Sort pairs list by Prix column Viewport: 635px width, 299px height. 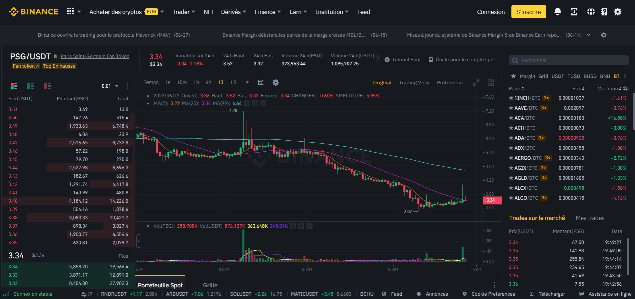click(x=578, y=89)
